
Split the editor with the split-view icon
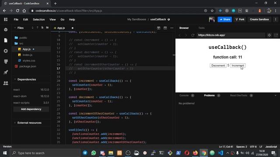pyautogui.click(x=158, y=28)
